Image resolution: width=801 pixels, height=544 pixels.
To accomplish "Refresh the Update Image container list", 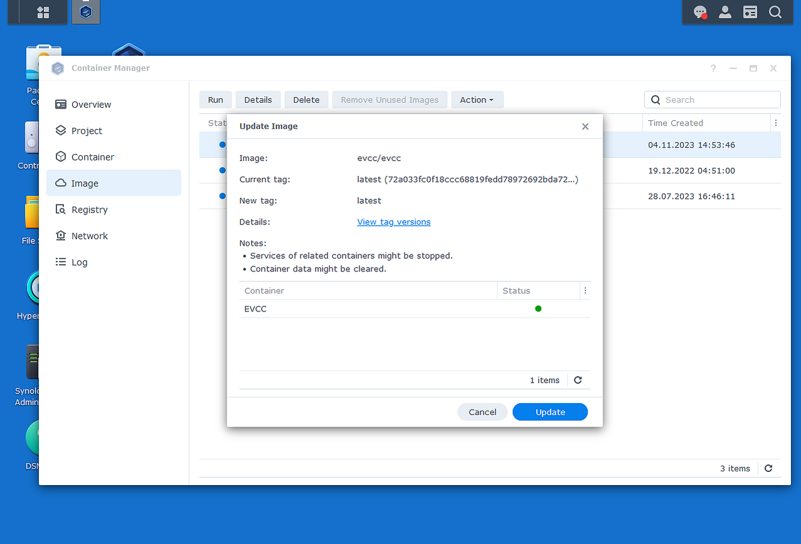I will (x=578, y=380).
